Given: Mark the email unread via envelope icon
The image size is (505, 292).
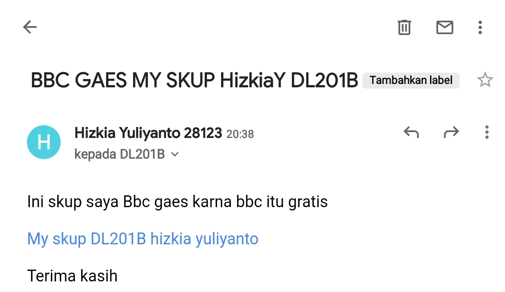Looking at the screenshot, I should pyautogui.click(x=445, y=27).
